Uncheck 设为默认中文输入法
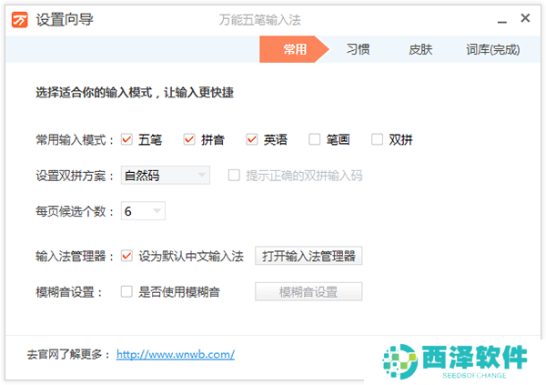 (x=126, y=256)
